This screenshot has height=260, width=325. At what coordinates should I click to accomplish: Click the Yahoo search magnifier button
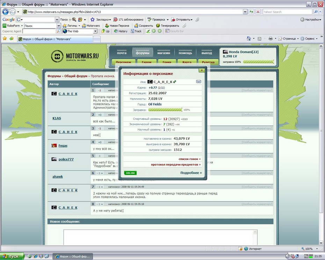click(x=316, y=12)
